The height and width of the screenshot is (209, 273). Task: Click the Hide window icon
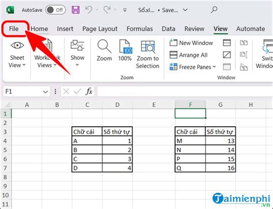(x=227, y=55)
